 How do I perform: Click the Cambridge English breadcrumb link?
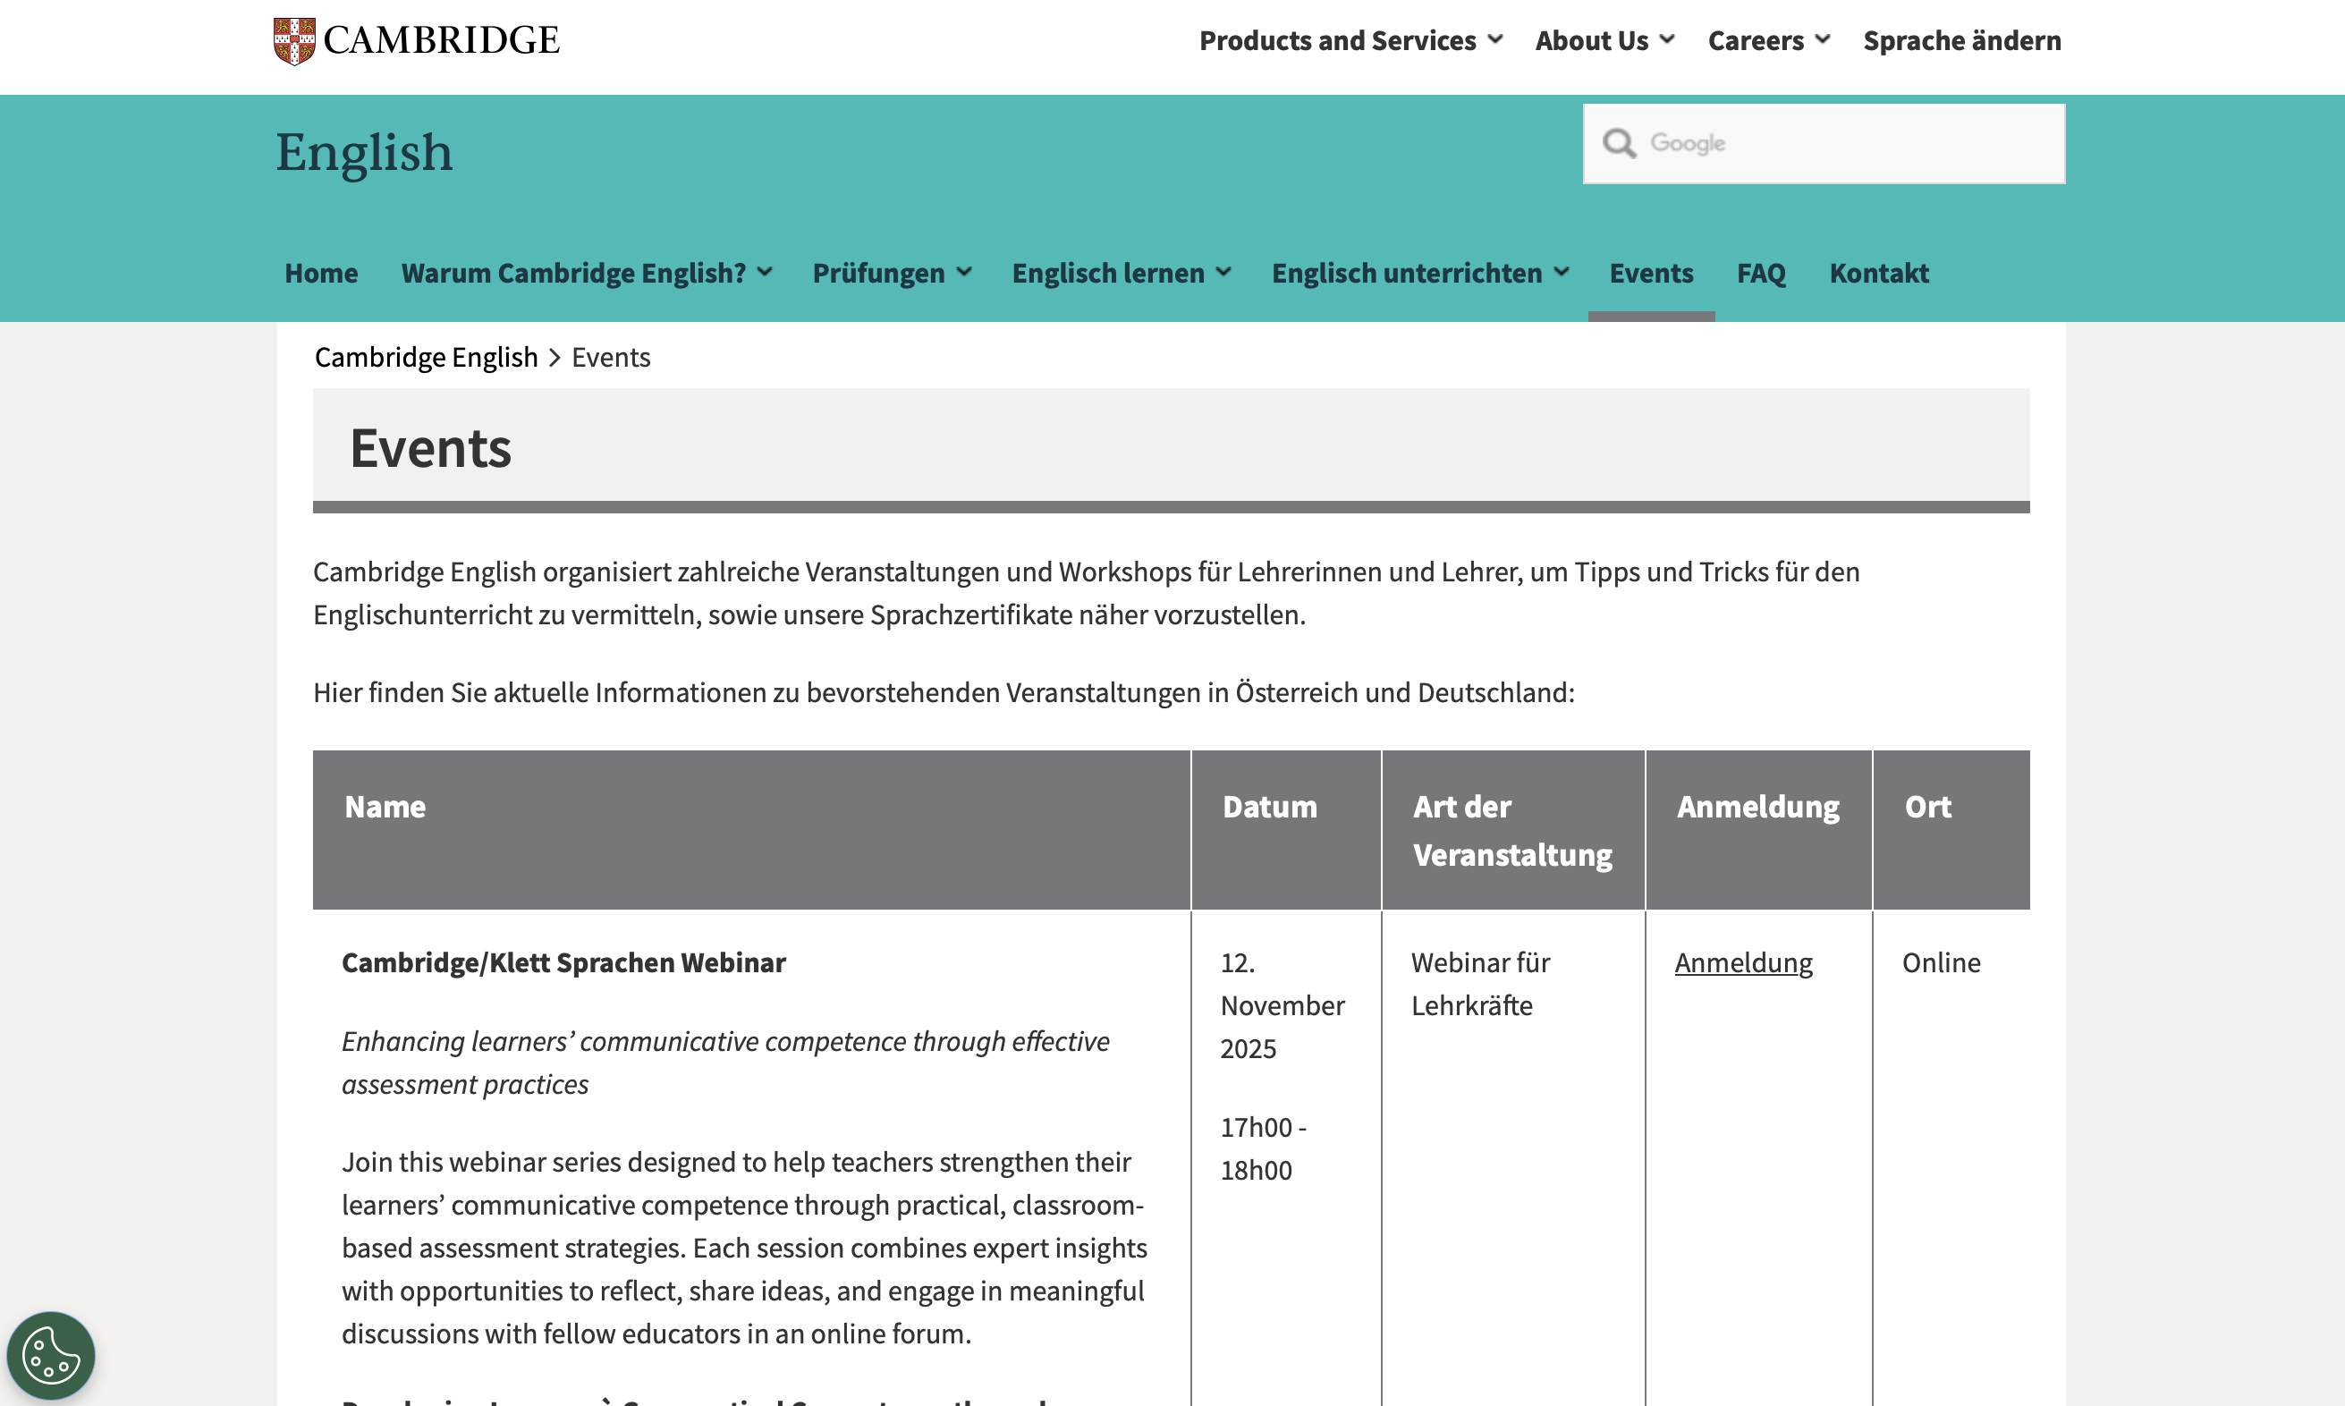[x=427, y=356]
